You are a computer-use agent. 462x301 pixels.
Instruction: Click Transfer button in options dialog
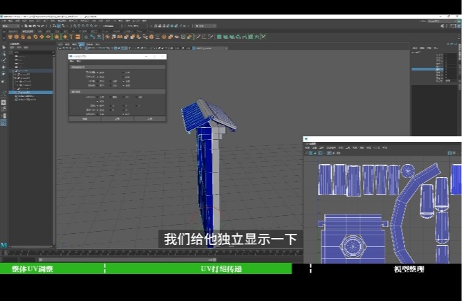pyautogui.click(x=85, y=118)
